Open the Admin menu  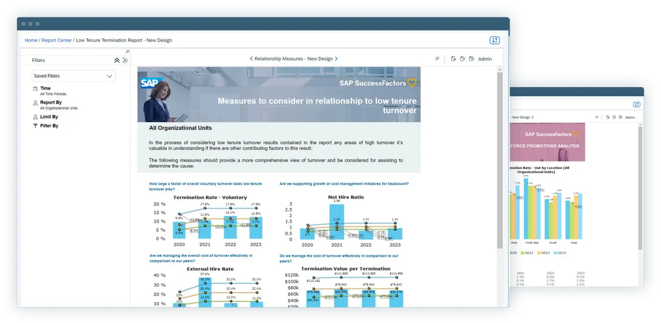(x=485, y=59)
